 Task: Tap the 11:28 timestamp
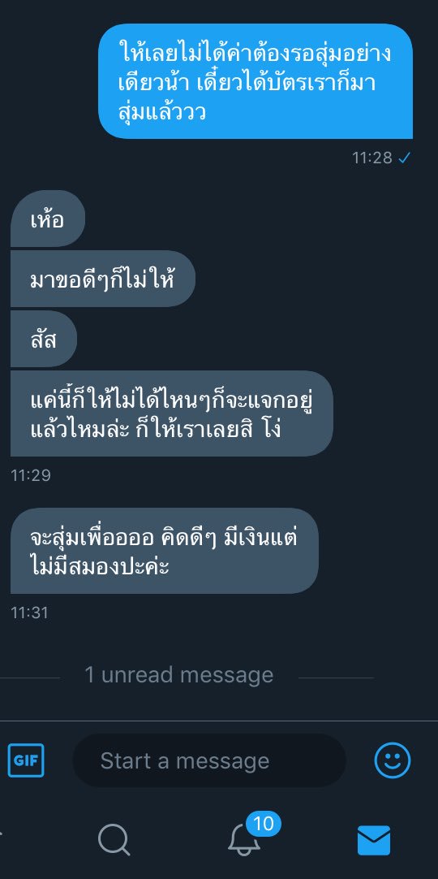(x=372, y=158)
